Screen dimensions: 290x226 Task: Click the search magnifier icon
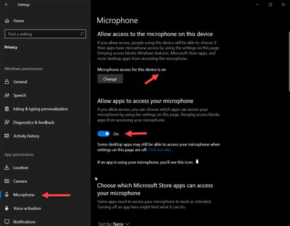point(82,34)
